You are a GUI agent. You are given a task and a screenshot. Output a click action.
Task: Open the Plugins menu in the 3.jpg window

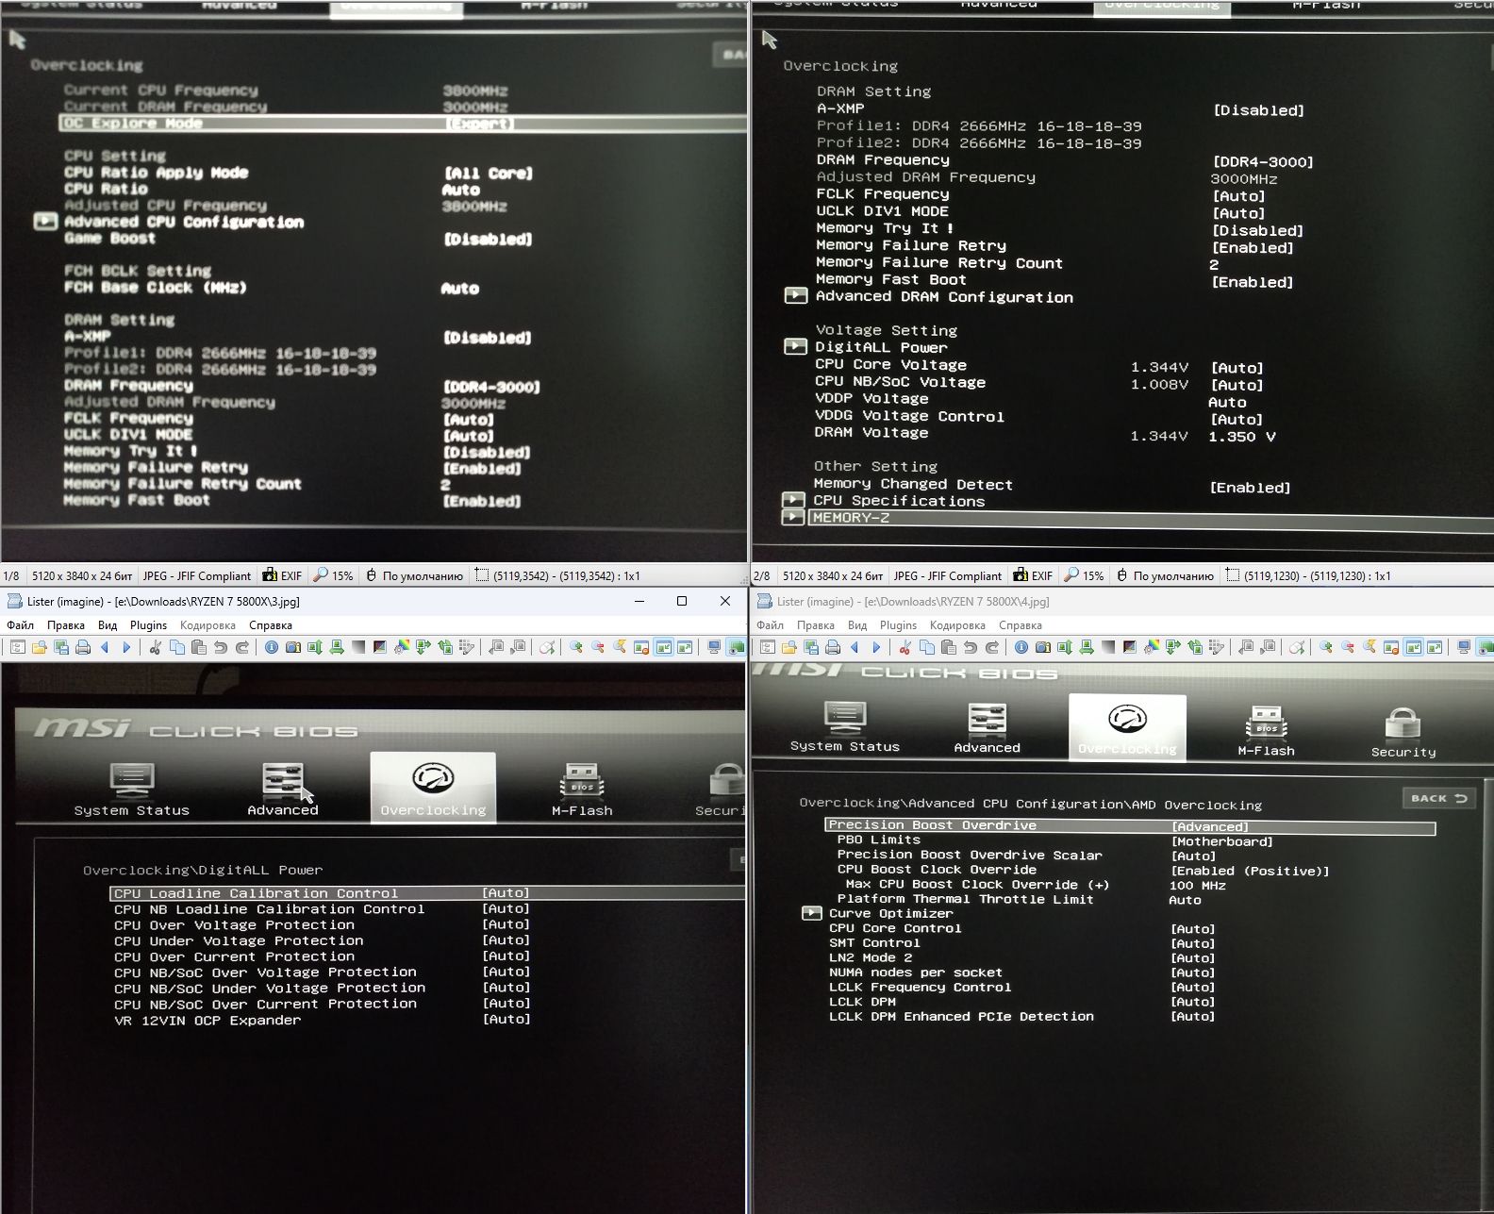click(x=148, y=625)
